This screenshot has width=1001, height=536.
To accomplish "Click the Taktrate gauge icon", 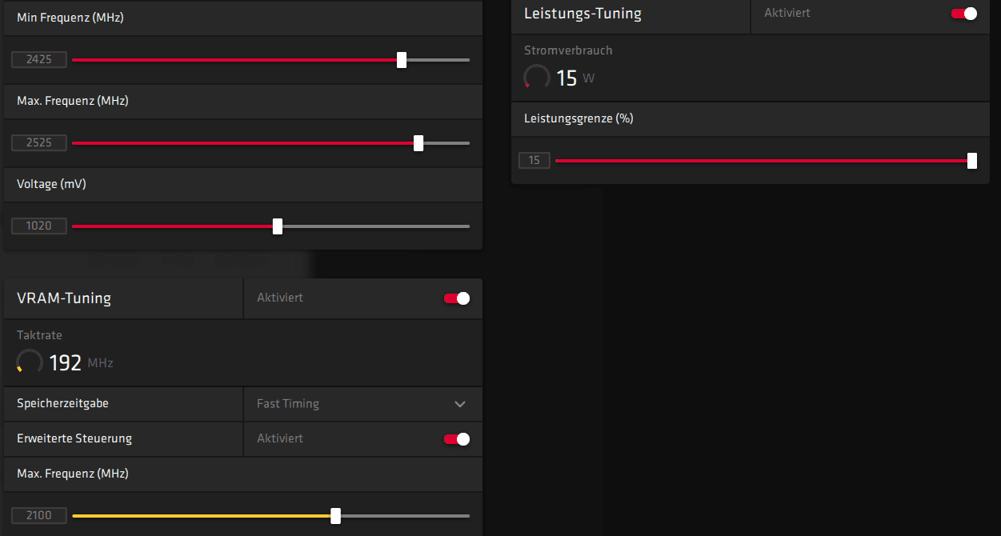I will click(30, 362).
